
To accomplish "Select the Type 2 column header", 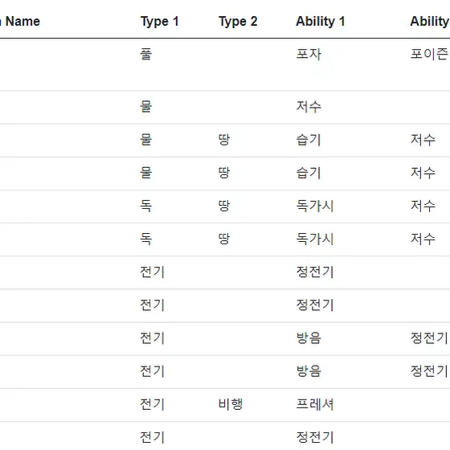I will click(238, 22).
